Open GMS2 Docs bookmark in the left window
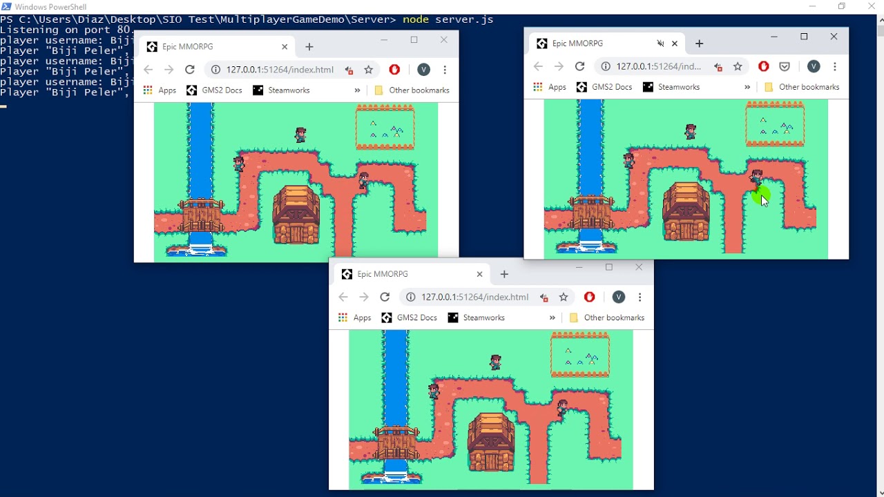Screen dimensions: 884x497 [x=215, y=90]
